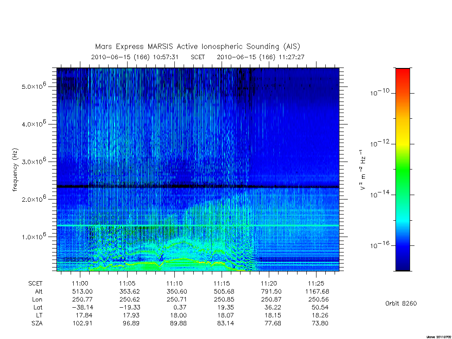Click the start time '2010-06-15 (166) 10:57:31'
This screenshot has height=339, width=452.
coord(135,57)
